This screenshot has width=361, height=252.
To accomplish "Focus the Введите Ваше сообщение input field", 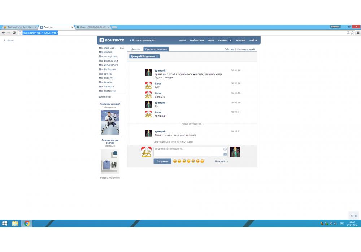I will [190, 152].
